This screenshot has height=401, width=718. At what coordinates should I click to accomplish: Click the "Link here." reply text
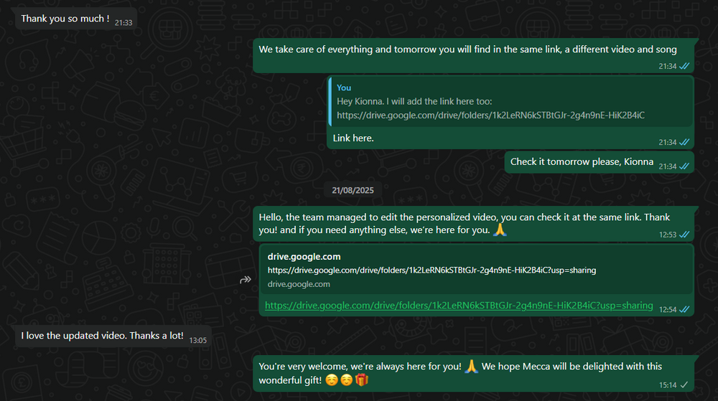click(x=353, y=138)
